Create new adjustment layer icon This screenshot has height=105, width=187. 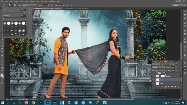[x=169, y=87]
